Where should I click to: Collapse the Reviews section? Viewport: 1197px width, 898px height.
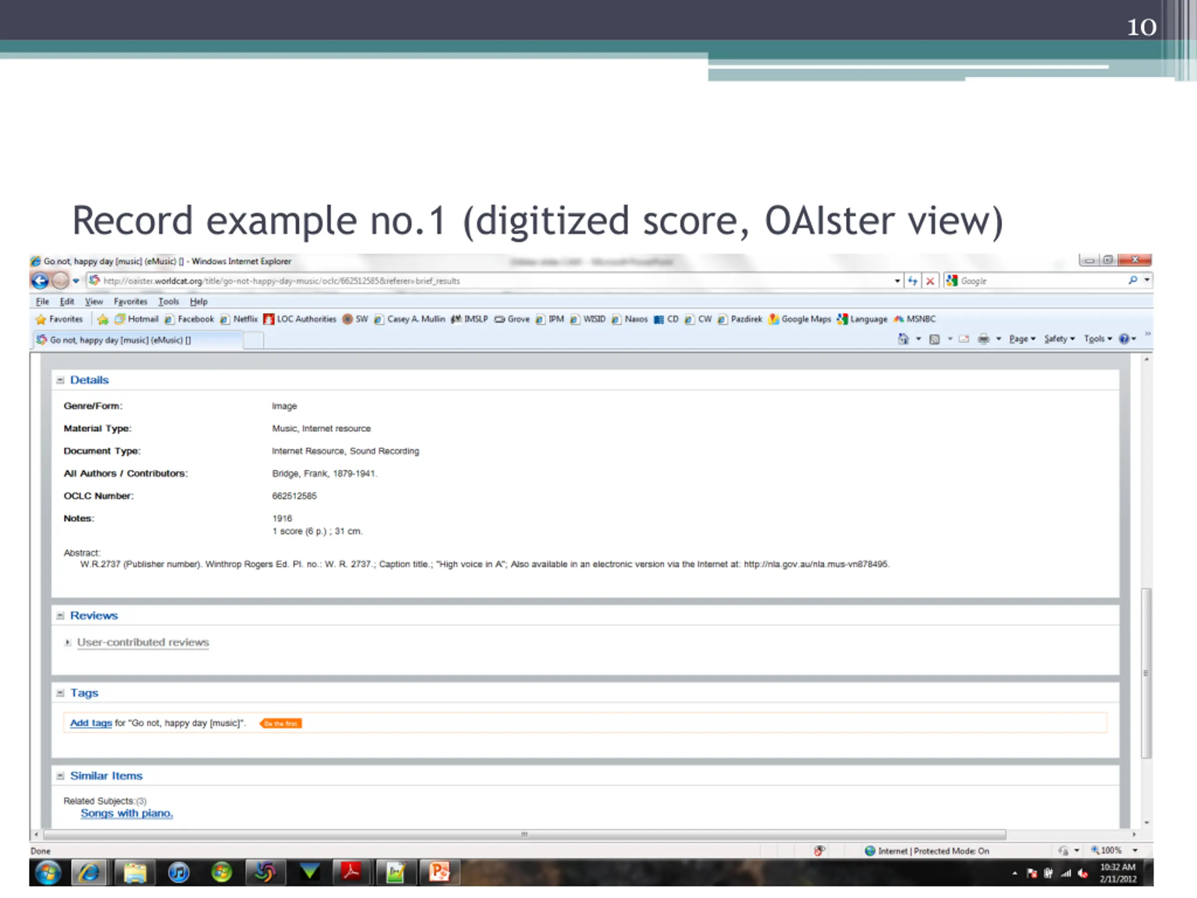pos(60,616)
